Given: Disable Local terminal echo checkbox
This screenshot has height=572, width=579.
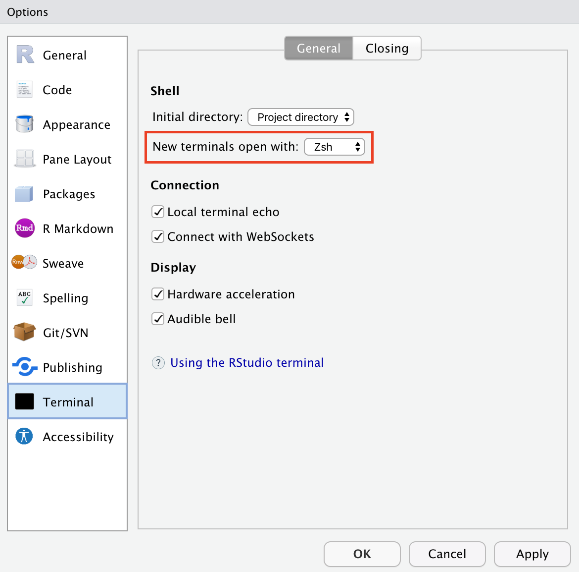Looking at the screenshot, I should pyautogui.click(x=158, y=212).
